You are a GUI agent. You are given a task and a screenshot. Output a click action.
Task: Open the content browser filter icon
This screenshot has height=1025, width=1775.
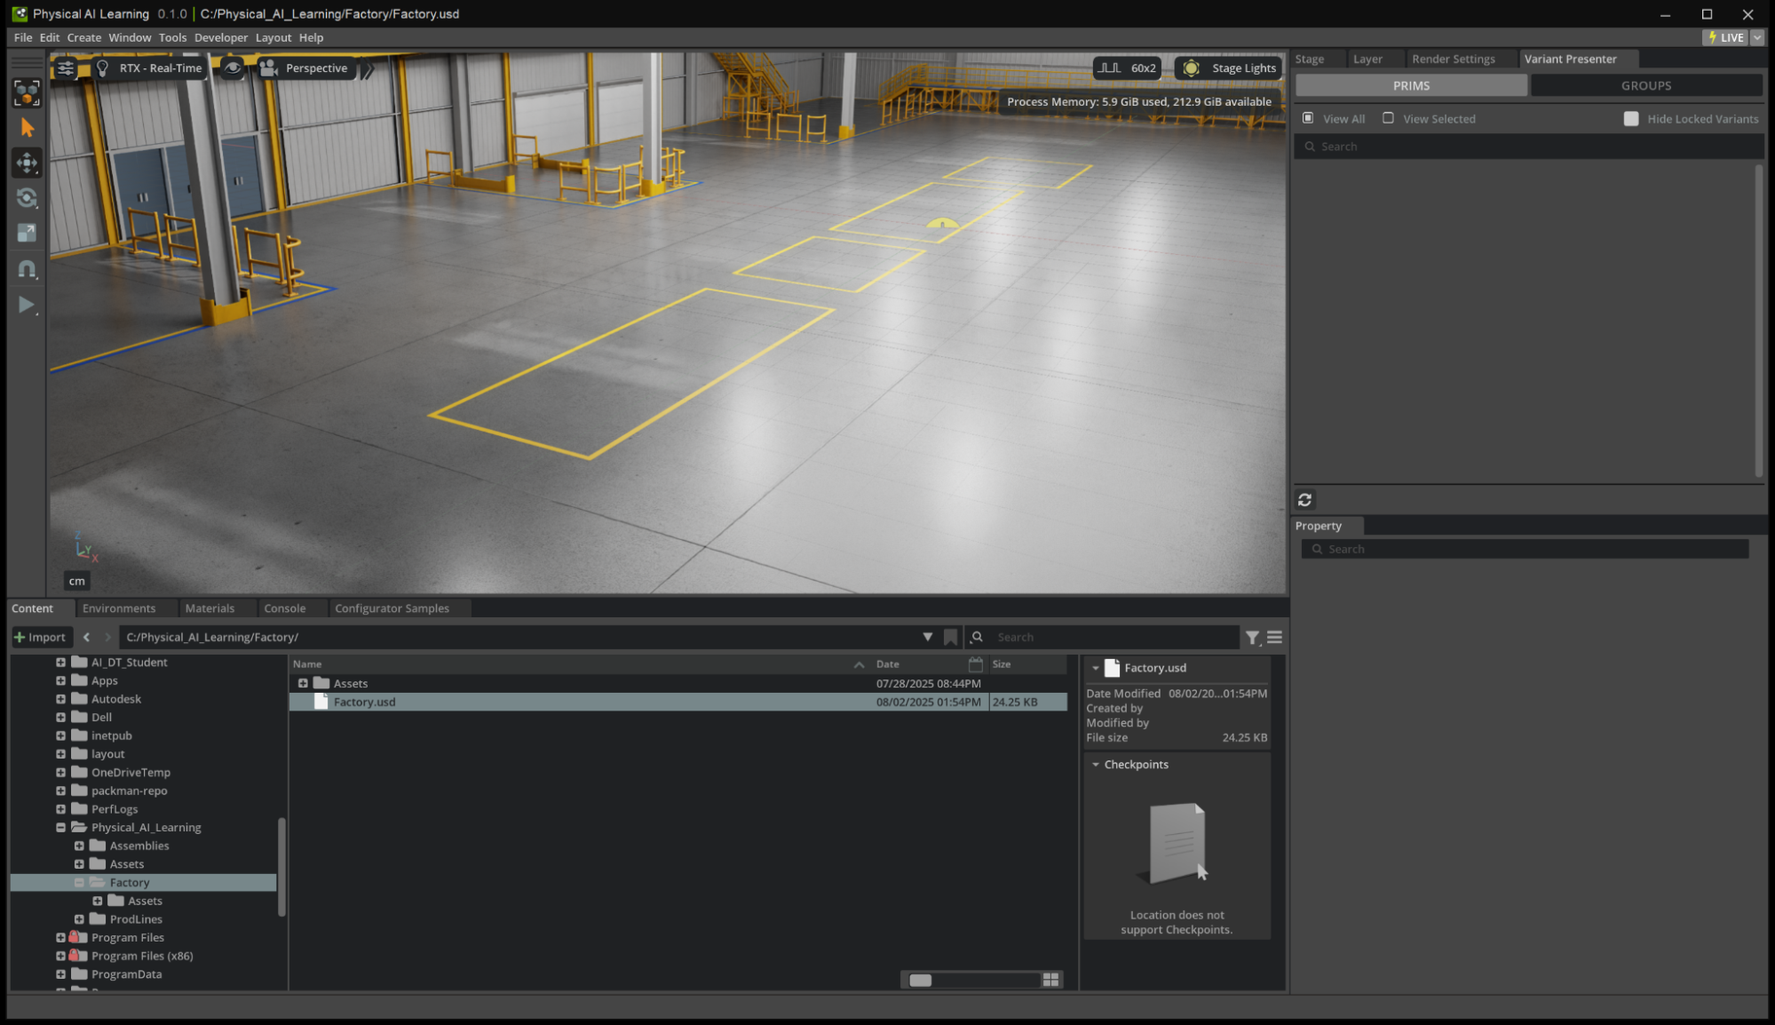point(1252,638)
